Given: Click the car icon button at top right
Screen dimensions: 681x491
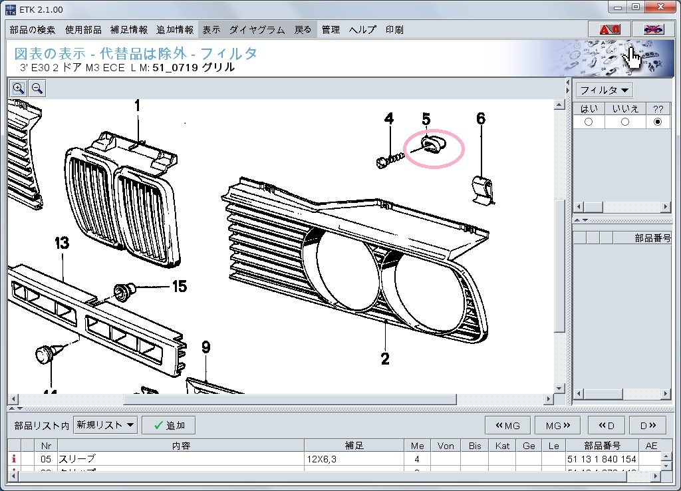Looking at the screenshot, I should (x=653, y=29).
